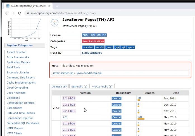Click the 'jsp' tag
Screen dimensions: 195x136
117,47
